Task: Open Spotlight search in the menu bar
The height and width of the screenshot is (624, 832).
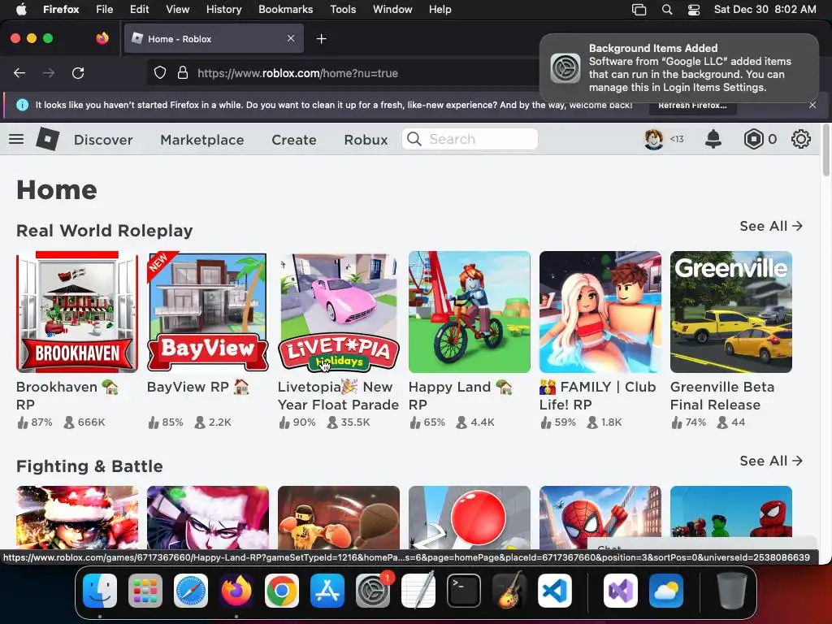Action: click(x=667, y=10)
